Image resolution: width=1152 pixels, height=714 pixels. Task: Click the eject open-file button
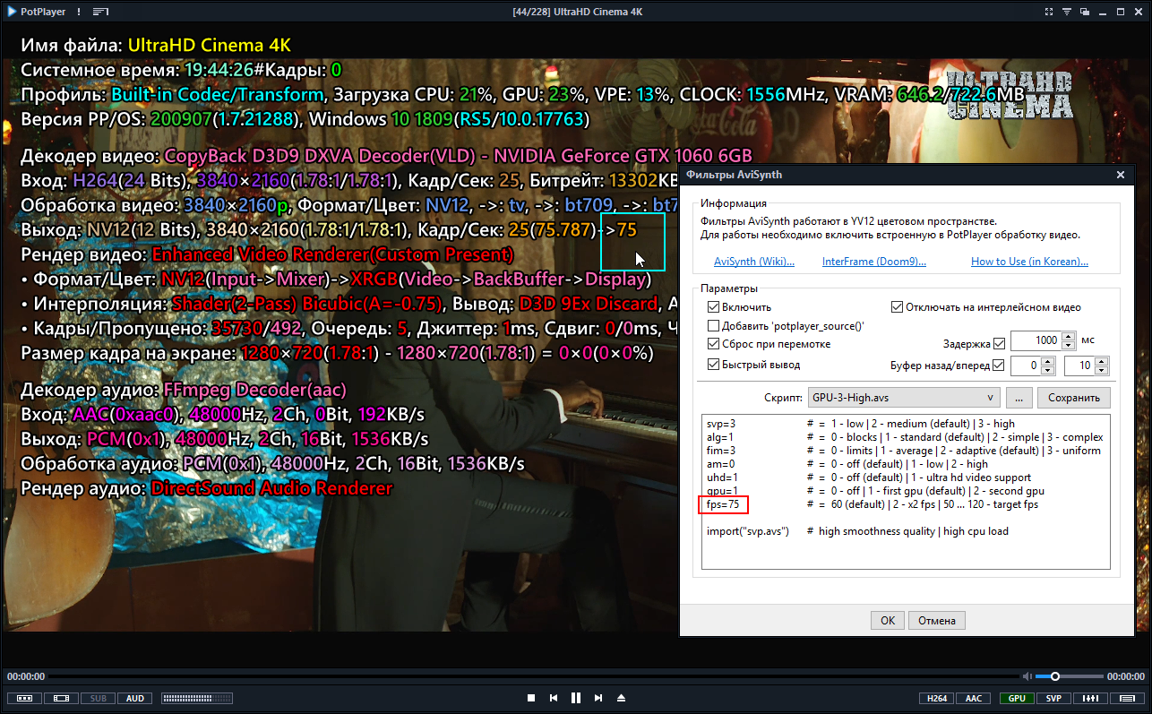click(x=622, y=698)
